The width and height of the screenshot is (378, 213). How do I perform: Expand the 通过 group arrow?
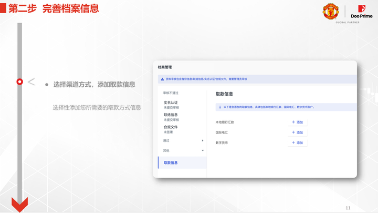[203, 140]
